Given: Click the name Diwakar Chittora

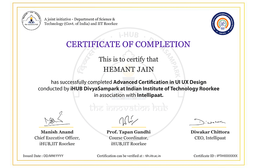Looking at the screenshot, I should [210, 132].
